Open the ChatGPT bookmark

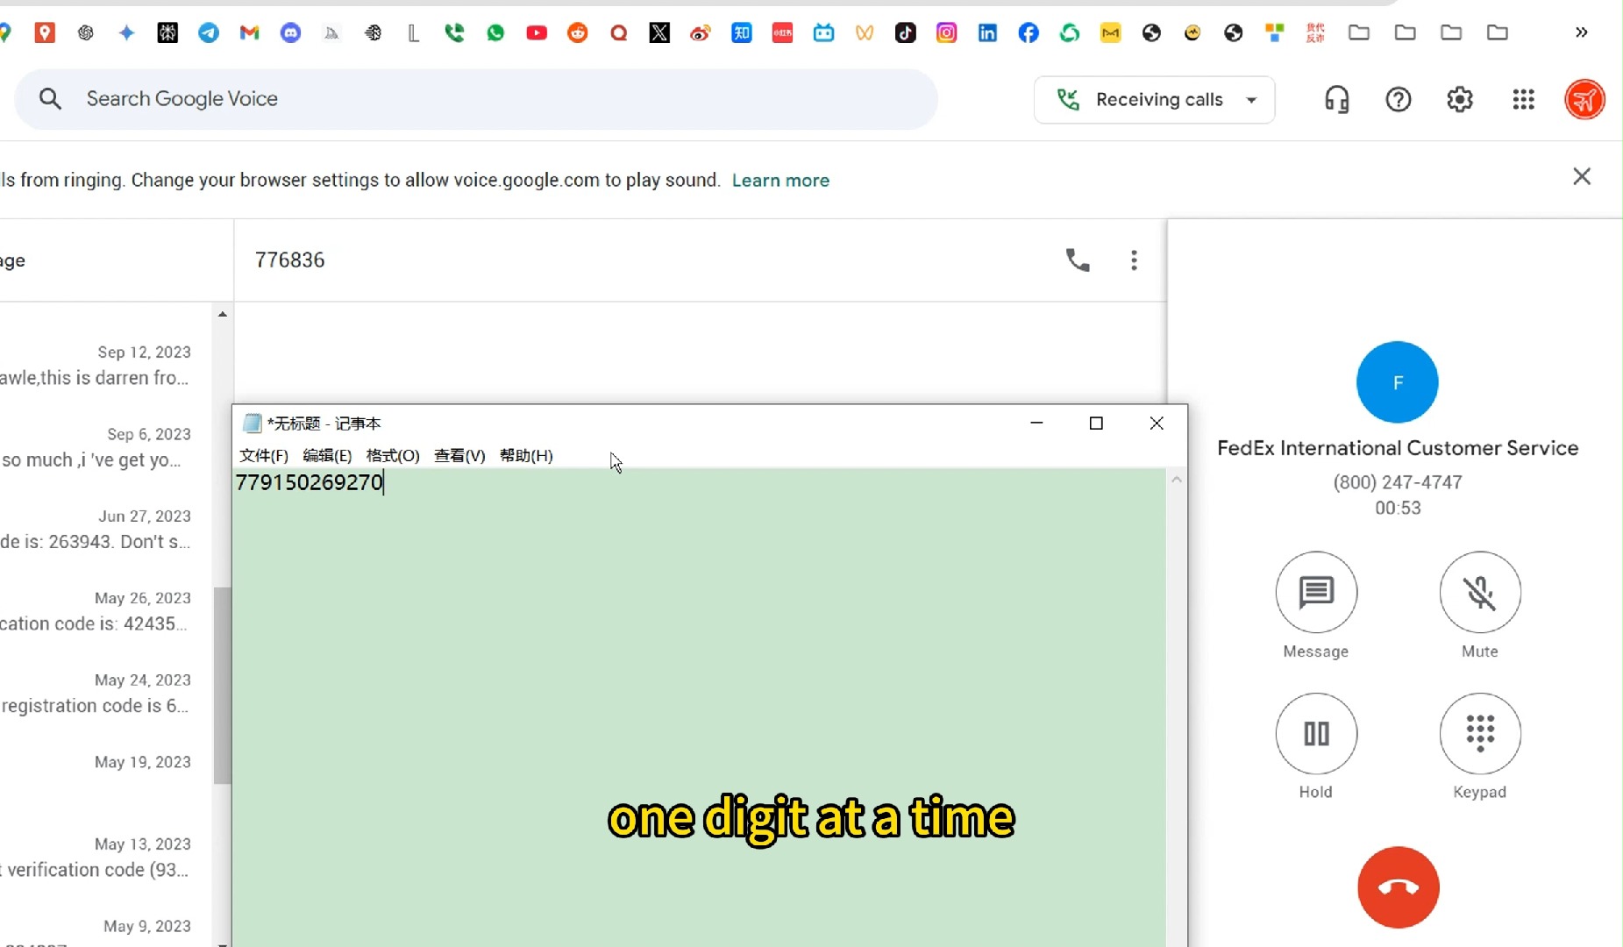[86, 33]
